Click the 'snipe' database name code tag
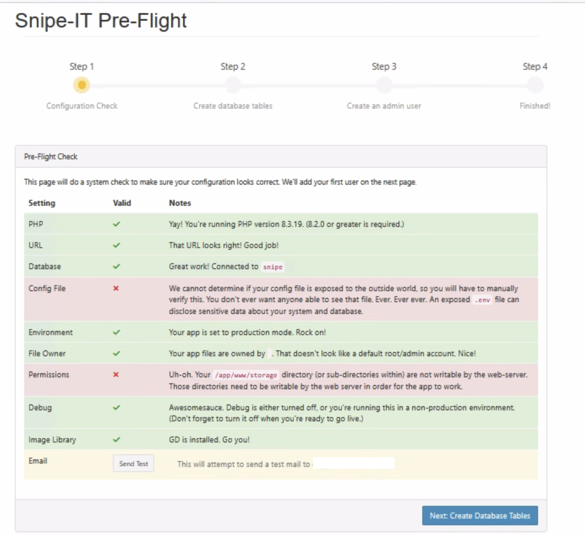The width and height of the screenshot is (585, 535). [273, 267]
